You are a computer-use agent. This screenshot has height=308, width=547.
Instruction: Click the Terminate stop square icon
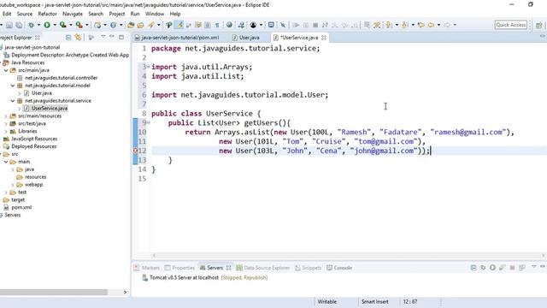point(315,25)
